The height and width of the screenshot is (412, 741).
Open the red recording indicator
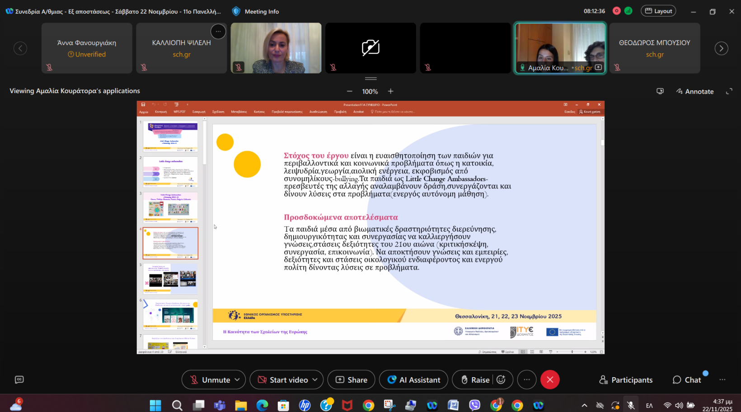coord(616,11)
